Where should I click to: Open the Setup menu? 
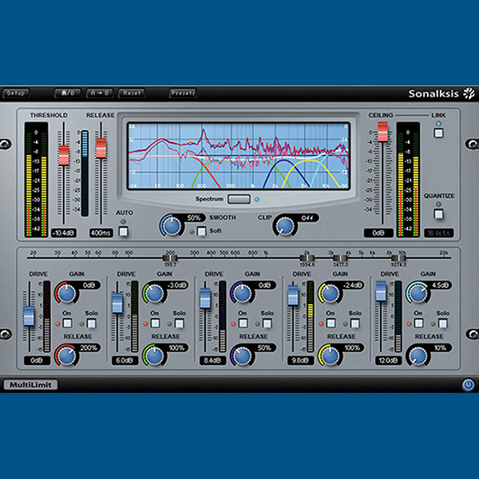click(15, 93)
